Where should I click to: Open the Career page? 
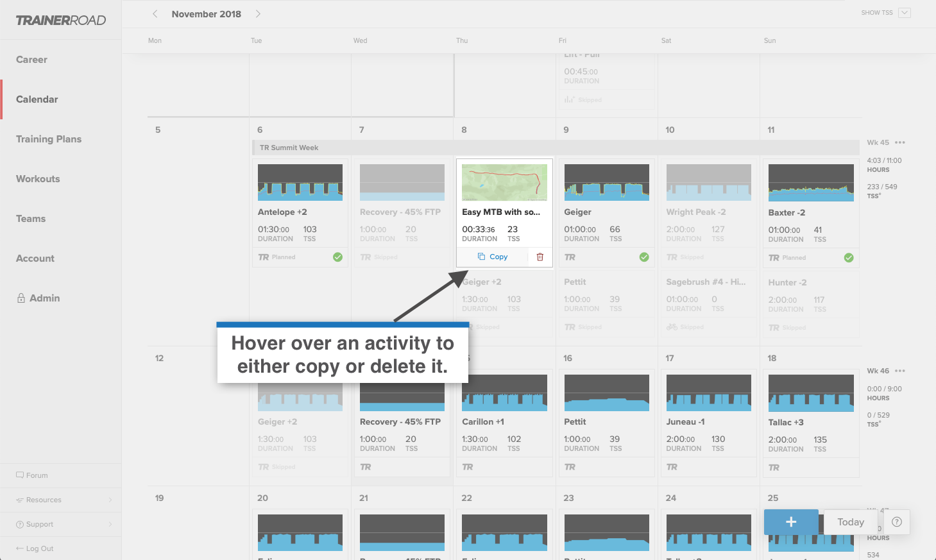click(31, 60)
